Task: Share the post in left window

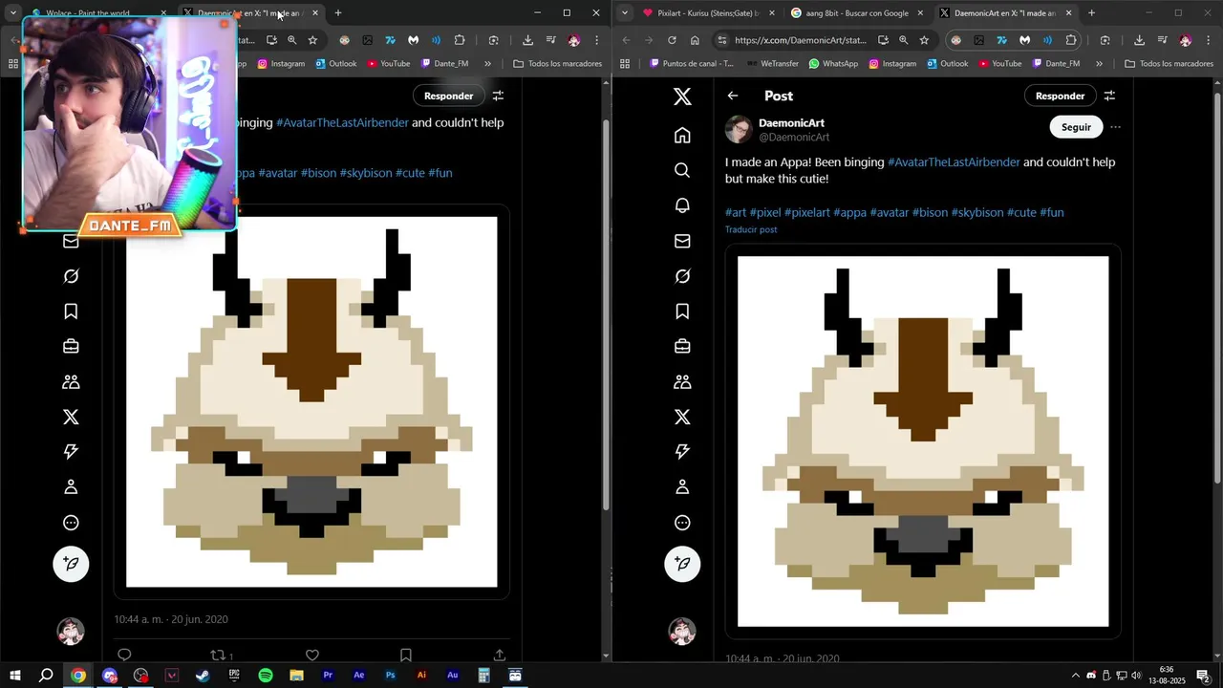Action: click(x=500, y=656)
